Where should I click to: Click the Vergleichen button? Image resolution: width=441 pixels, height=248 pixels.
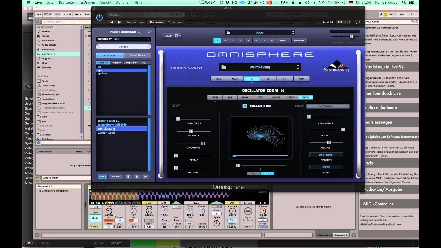[x=135, y=22]
